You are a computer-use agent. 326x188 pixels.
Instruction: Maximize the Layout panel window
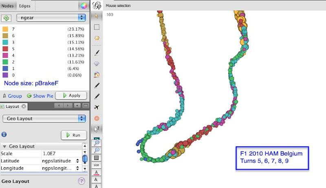click(86, 106)
